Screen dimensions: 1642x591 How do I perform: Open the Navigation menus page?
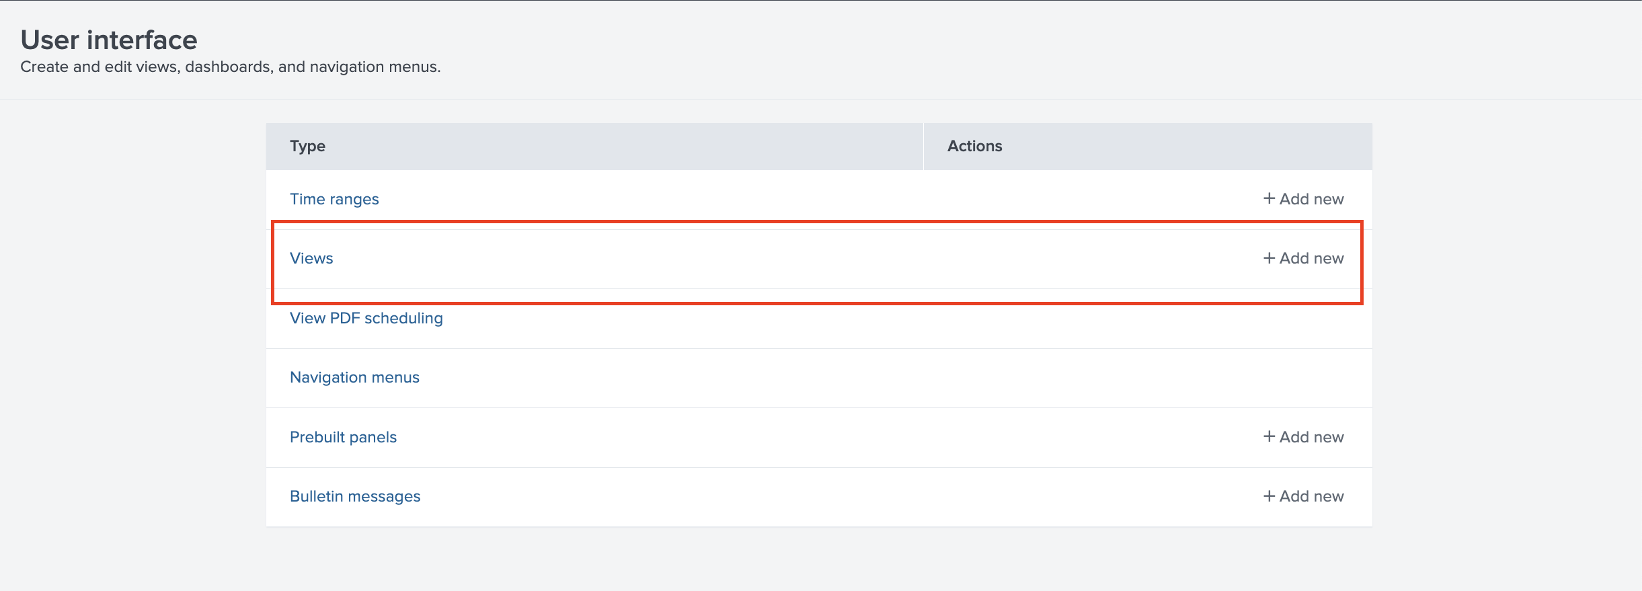click(354, 377)
